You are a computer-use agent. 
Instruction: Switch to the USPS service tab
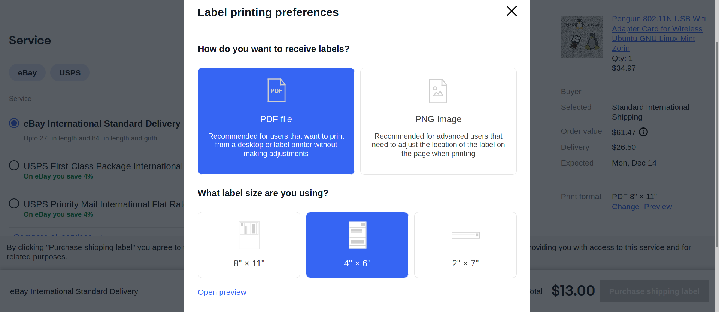pyautogui.click(x=70, y=72)
